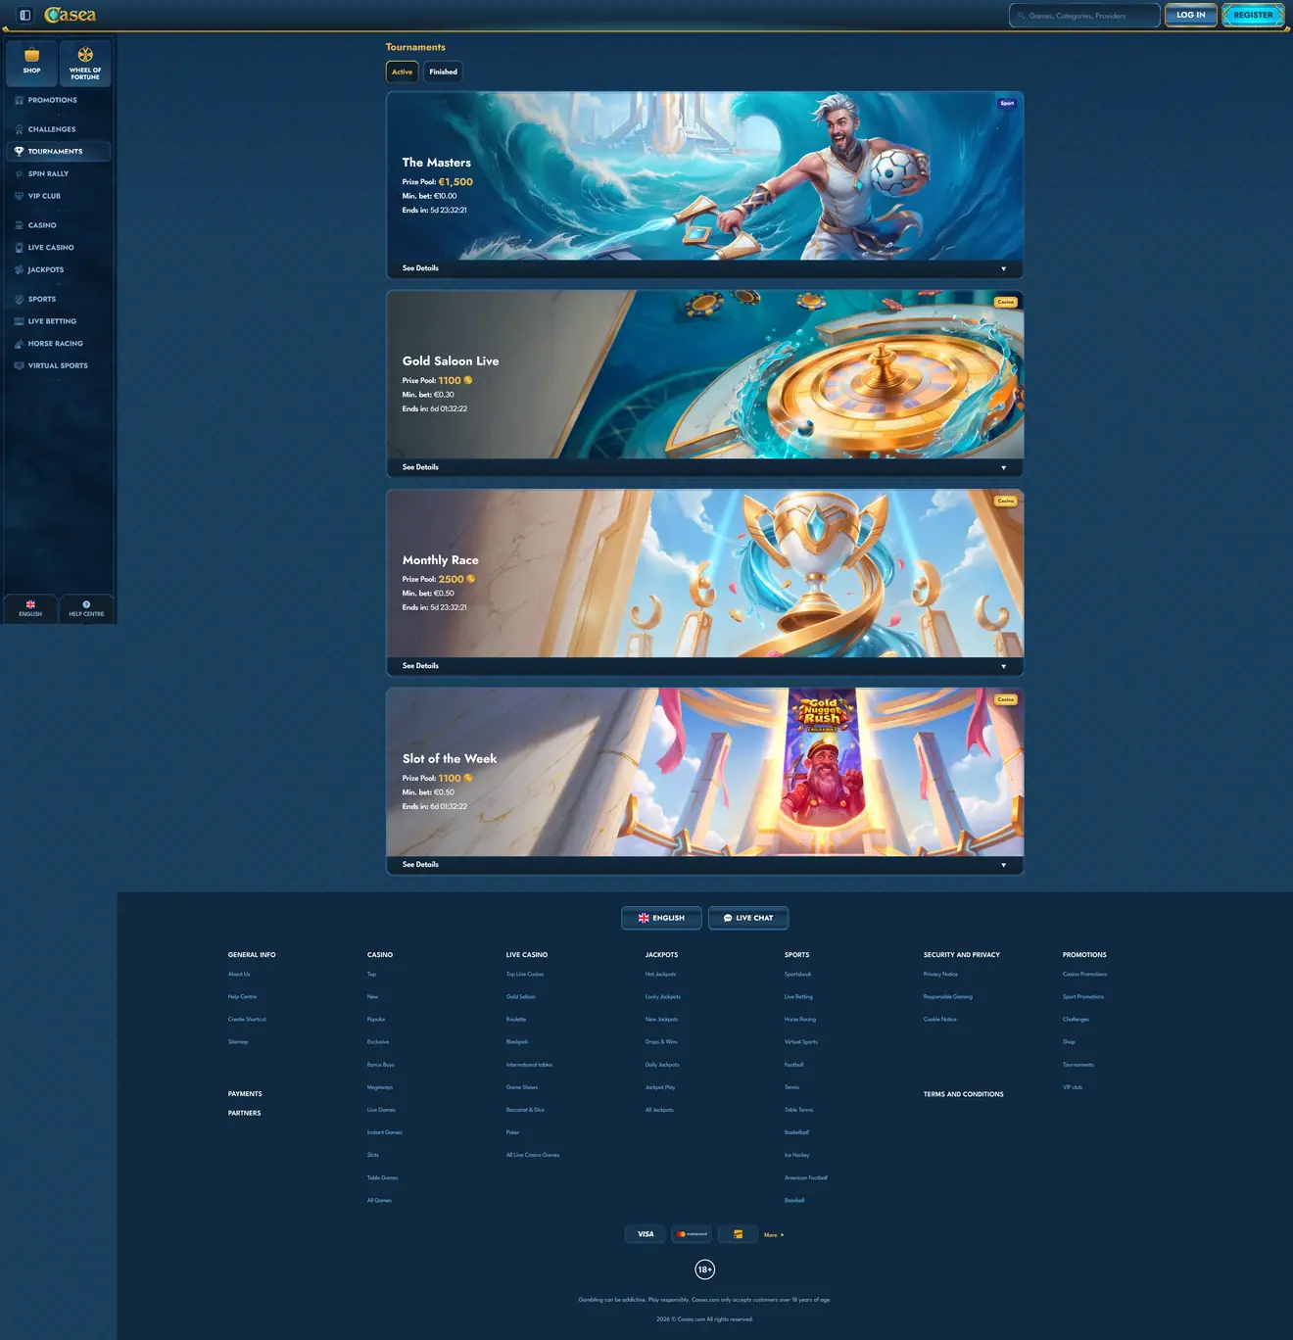Toggle the sidebar collapse icon
This screenshot has width=1293, height=1340.
25,15
